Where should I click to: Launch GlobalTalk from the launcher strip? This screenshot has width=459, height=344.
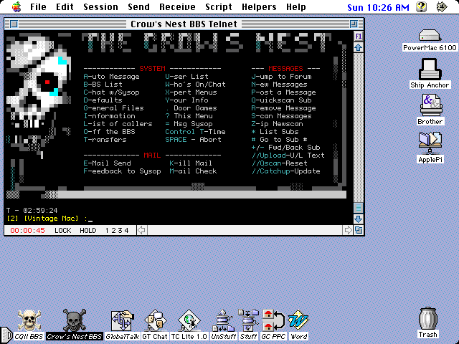tap(121, 320)
